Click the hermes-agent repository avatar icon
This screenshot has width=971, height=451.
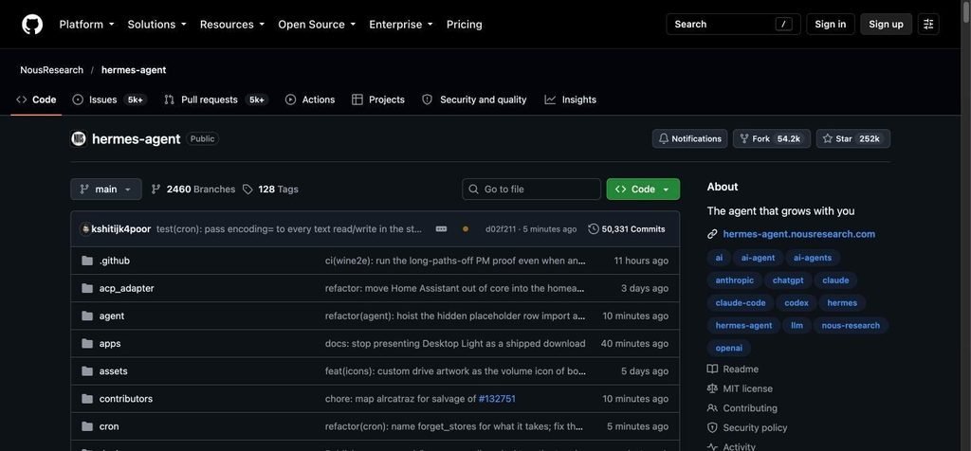coord(79,138)
